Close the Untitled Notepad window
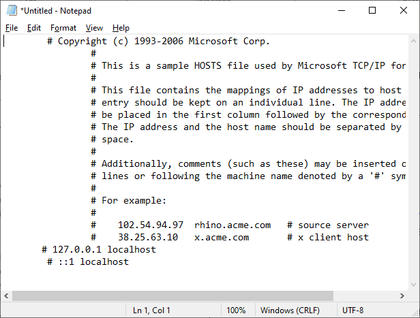 click(404, 10)
